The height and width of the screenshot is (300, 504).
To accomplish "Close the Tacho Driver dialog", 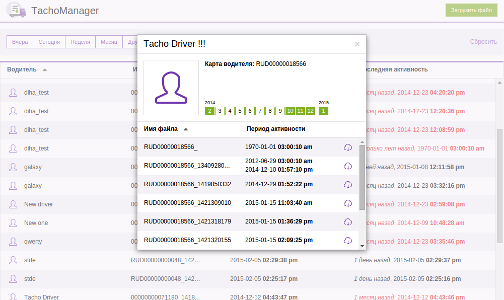I will 357,44.
